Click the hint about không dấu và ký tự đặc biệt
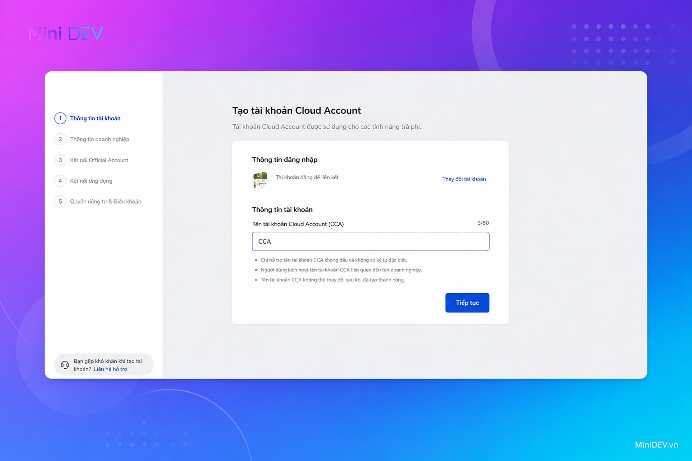The image size is (692, 461). [x=333, y=260]
